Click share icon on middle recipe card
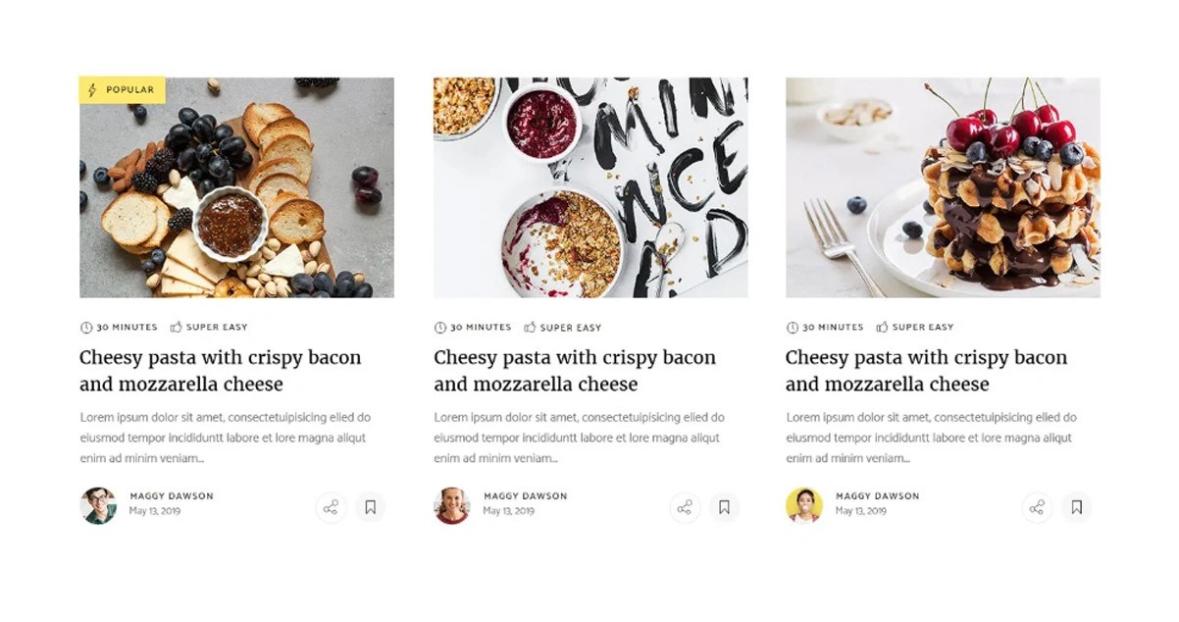1179x622 pixels. [685, 507]
